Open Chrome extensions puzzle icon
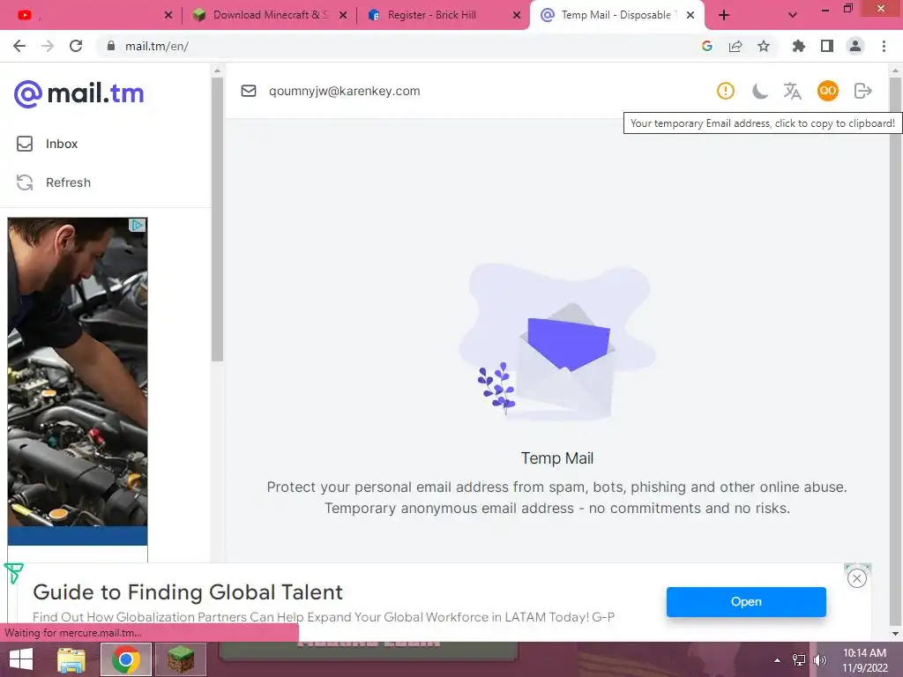903x677 pixels. [799, 46]
